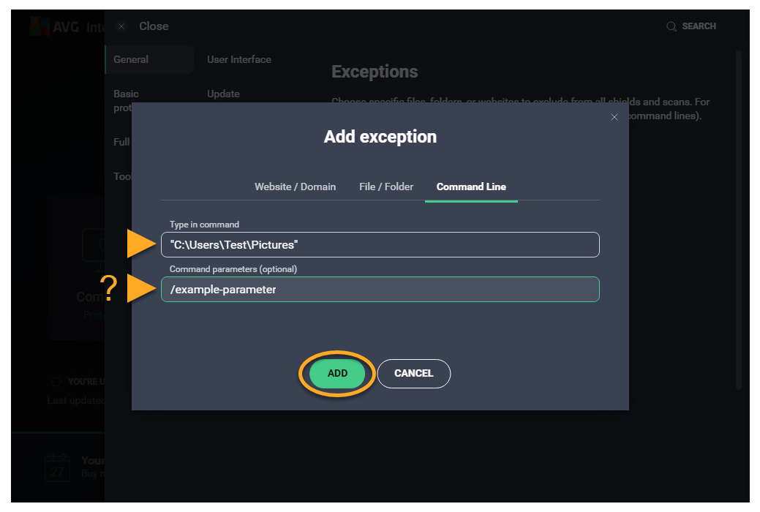
Task: Click the X icon beside Close in settings
Action: tap(121, 26)
